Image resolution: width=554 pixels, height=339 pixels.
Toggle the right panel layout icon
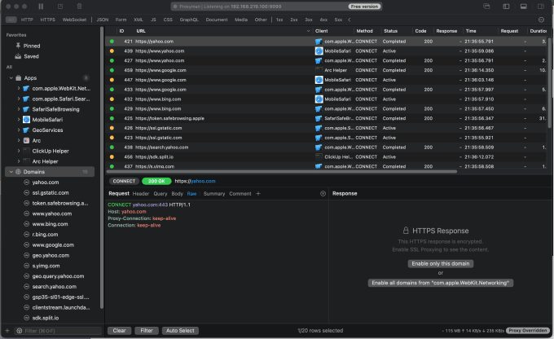[541, 7]
